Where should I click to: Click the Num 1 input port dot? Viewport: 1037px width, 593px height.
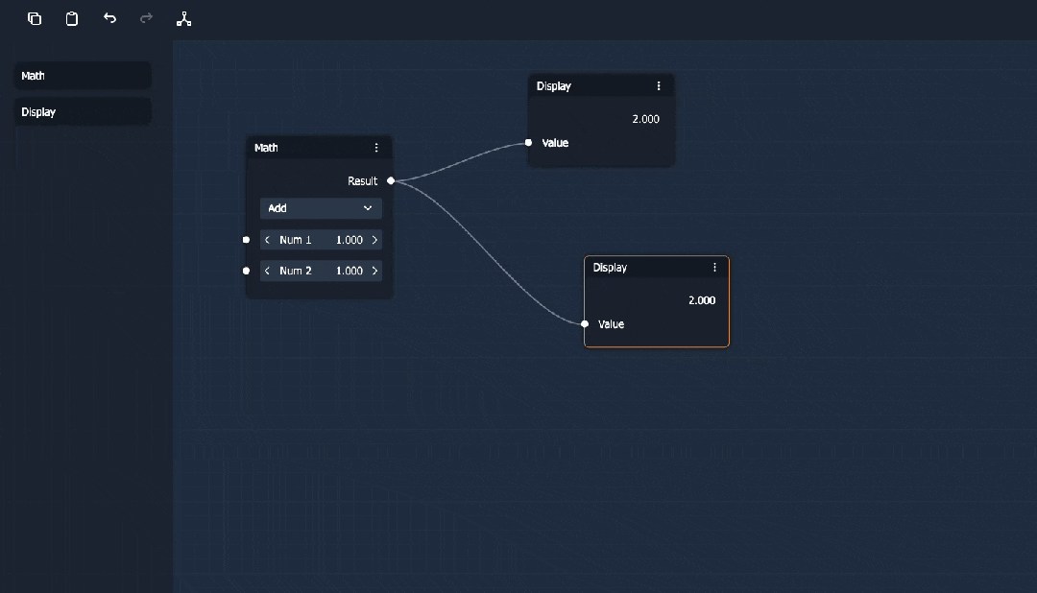pos(246,239)
